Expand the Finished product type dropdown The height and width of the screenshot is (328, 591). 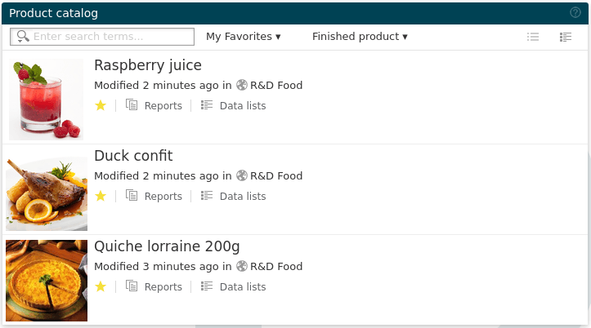coord(359,37)
